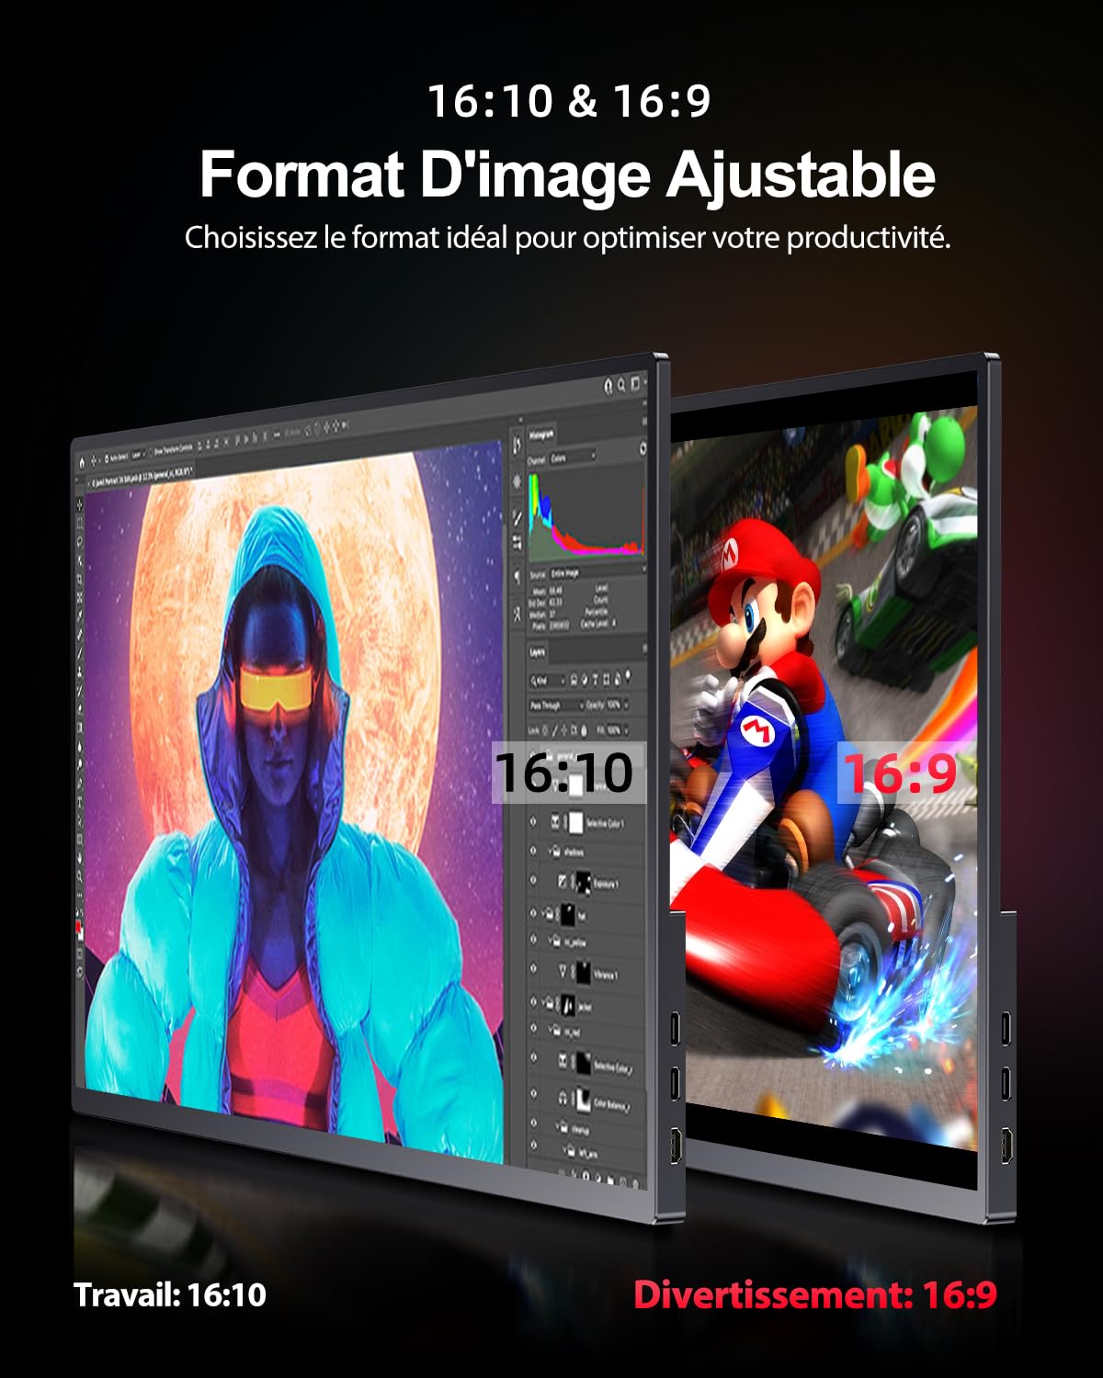Viewport: 1103px width, 1378px height.
Task: Hide the Selective Color 1 layer
Action: 533,822
